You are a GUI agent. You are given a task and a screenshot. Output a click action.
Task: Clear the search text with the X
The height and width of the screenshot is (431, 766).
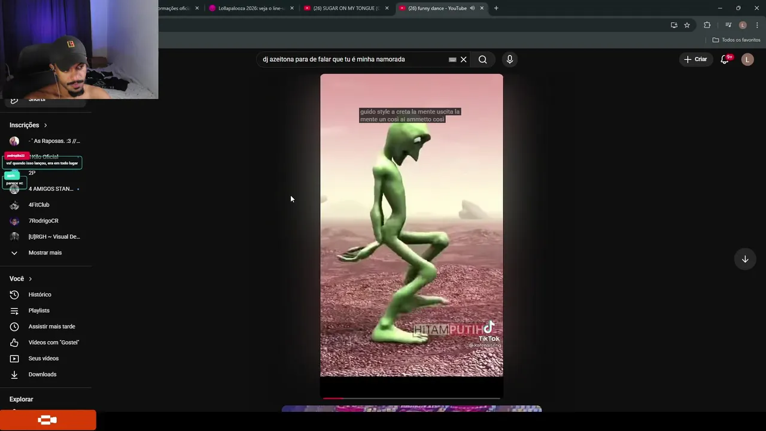[x=463, y=59]
